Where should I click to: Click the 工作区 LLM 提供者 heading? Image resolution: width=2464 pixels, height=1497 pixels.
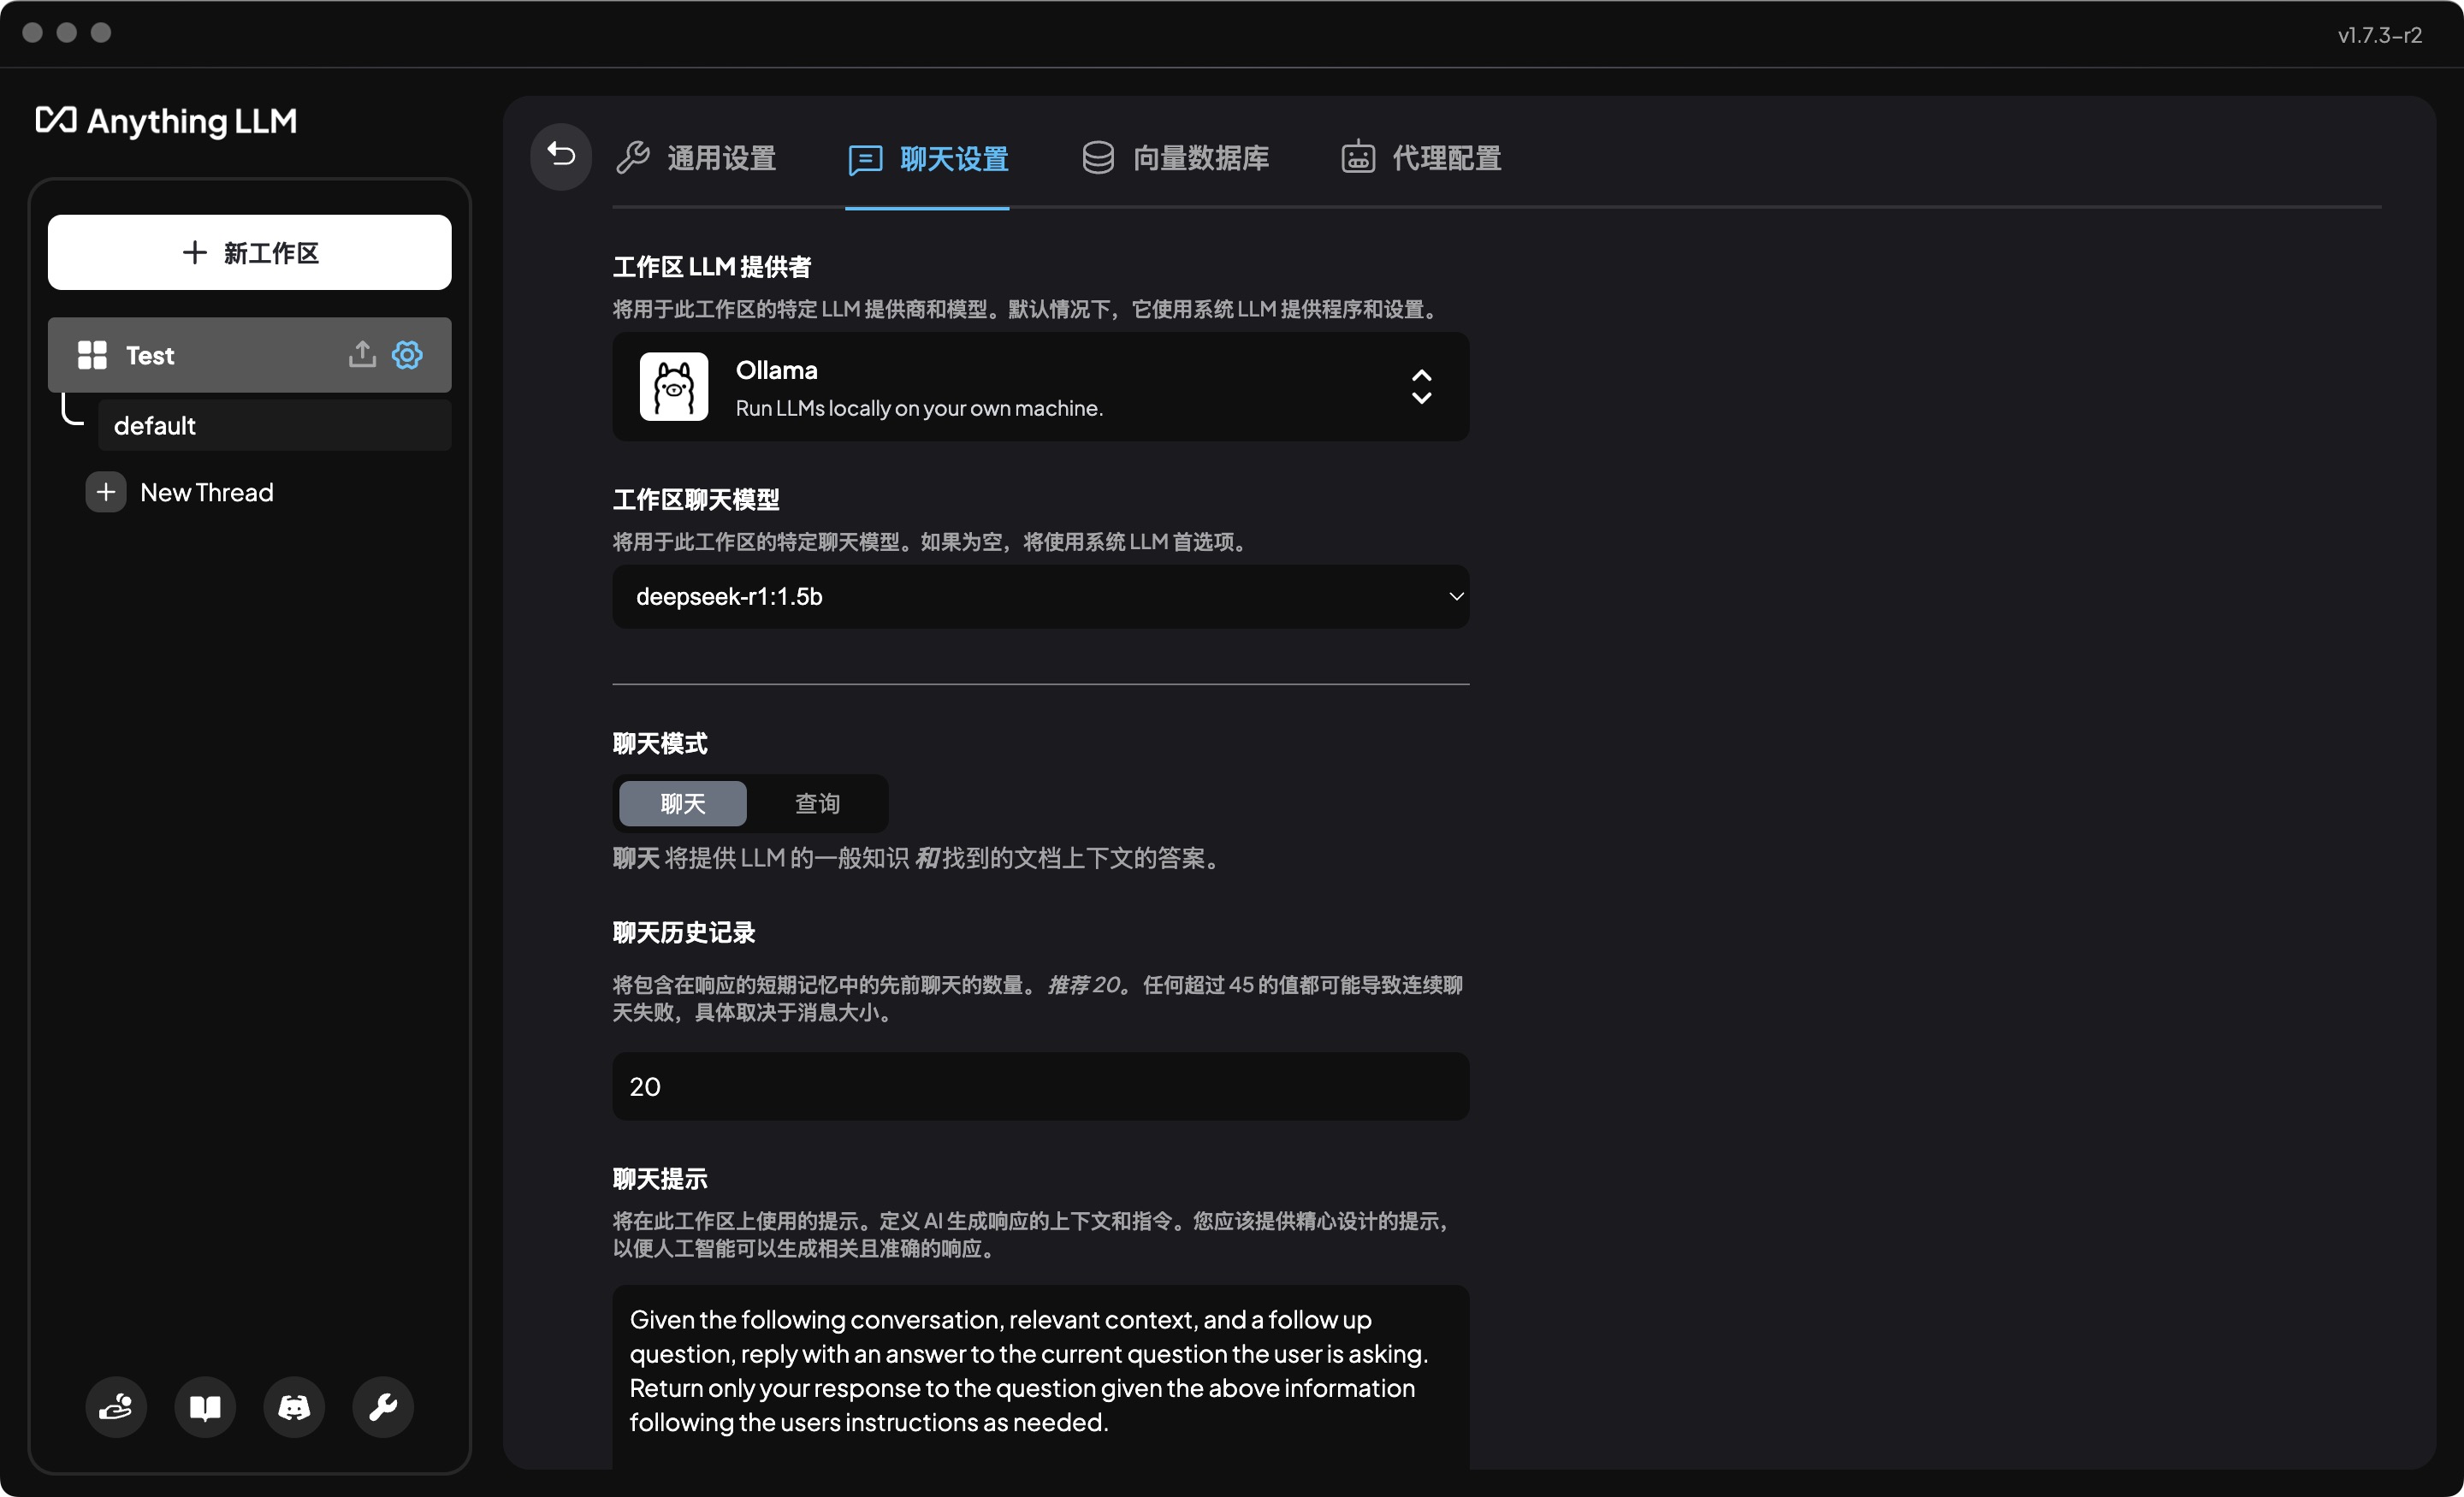pos(712,268)
